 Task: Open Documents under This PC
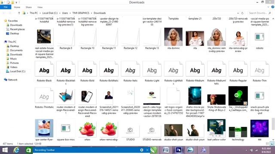[x=16, y=50]
